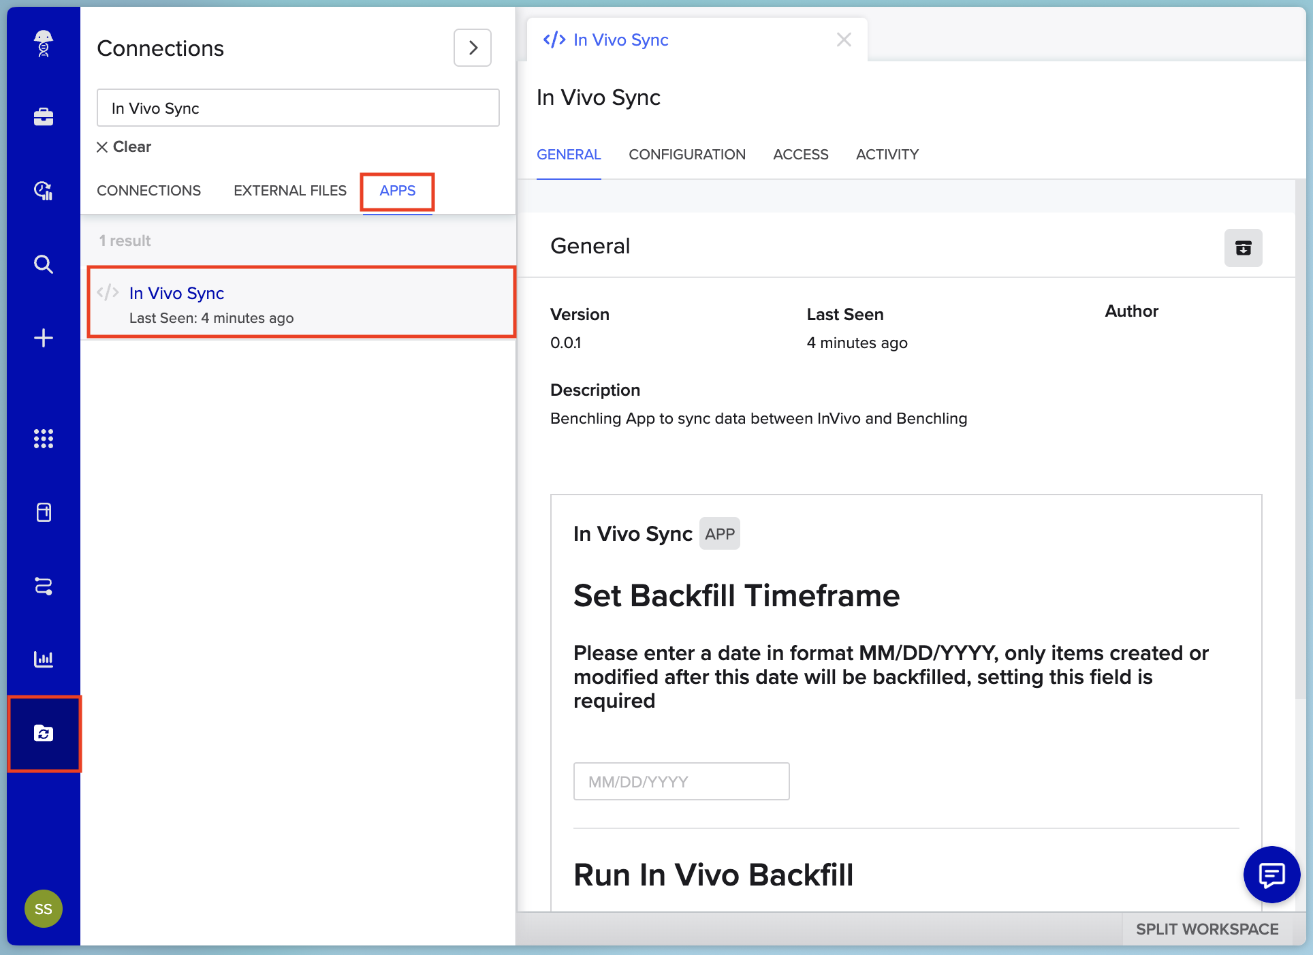Open the Benchling home logo icon
Viewport: 1313px width, 955px height.
tap(44, 44)
